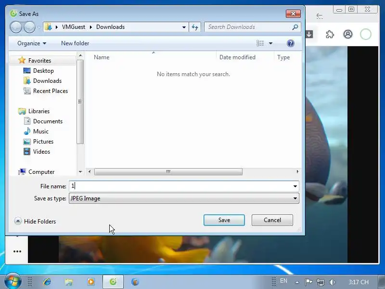
Task: Click Downloads in the address path
Action: click(111, 27)
